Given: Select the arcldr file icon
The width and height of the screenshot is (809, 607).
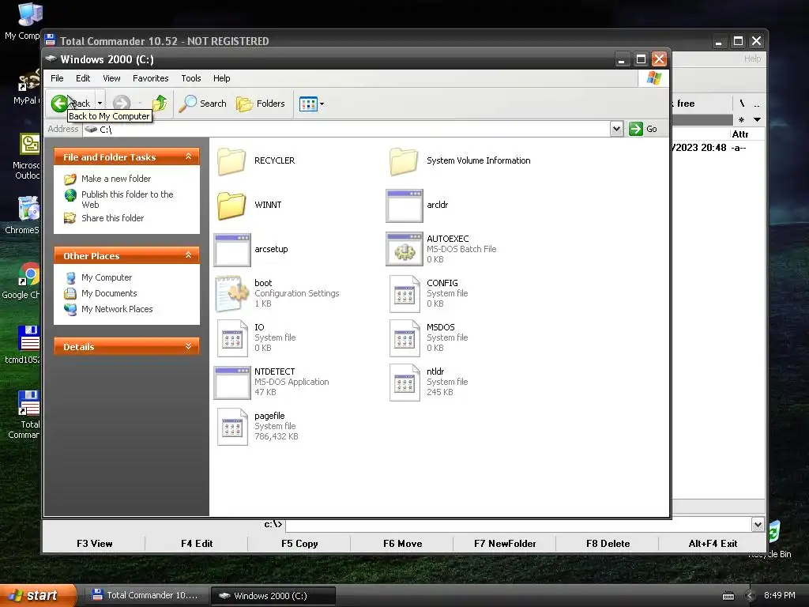Looking at the screenshot, I should [x=404, y=205].
